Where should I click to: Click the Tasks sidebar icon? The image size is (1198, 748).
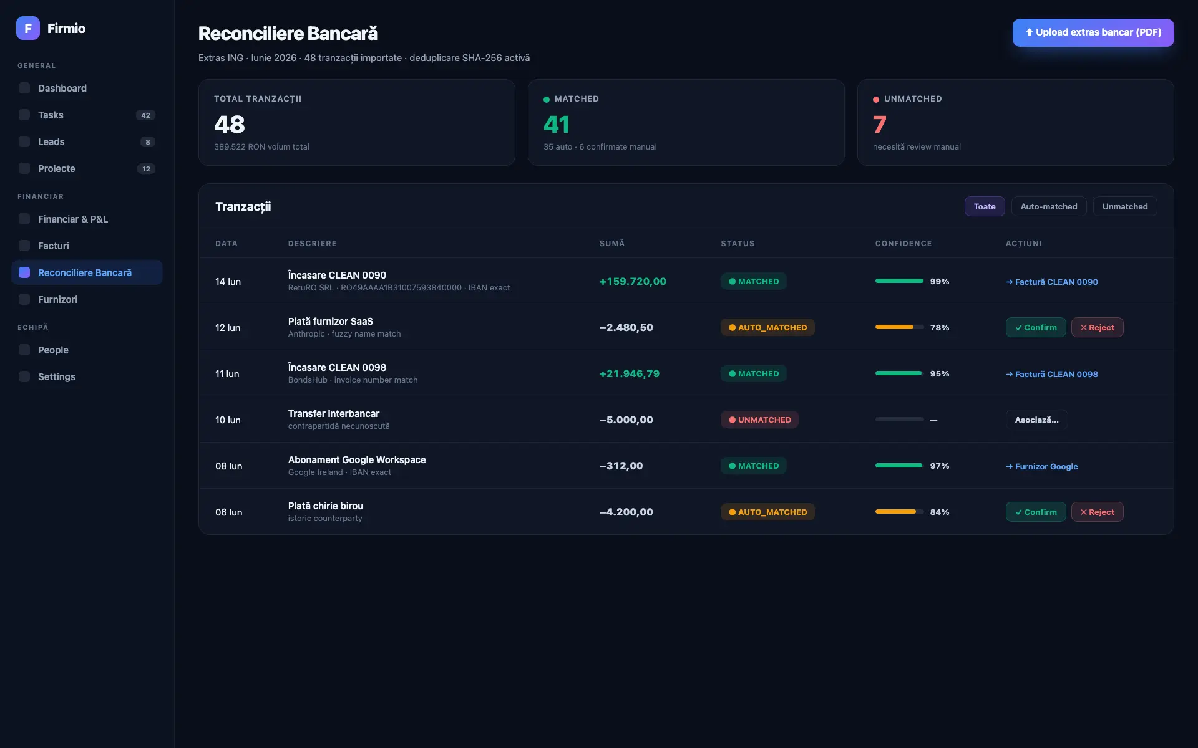coord(24,115)
